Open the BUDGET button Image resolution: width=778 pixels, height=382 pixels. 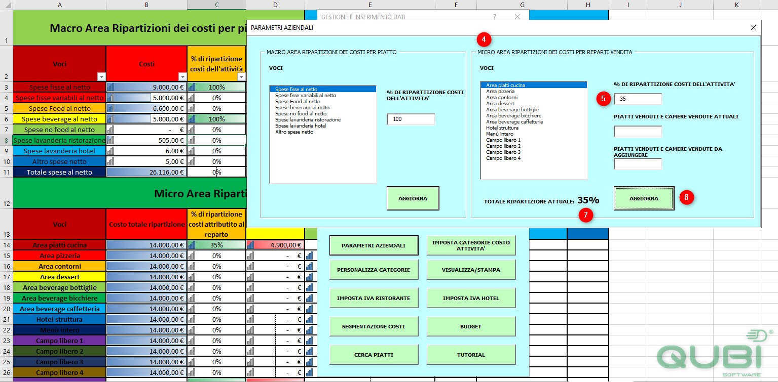tap(471, 326)
